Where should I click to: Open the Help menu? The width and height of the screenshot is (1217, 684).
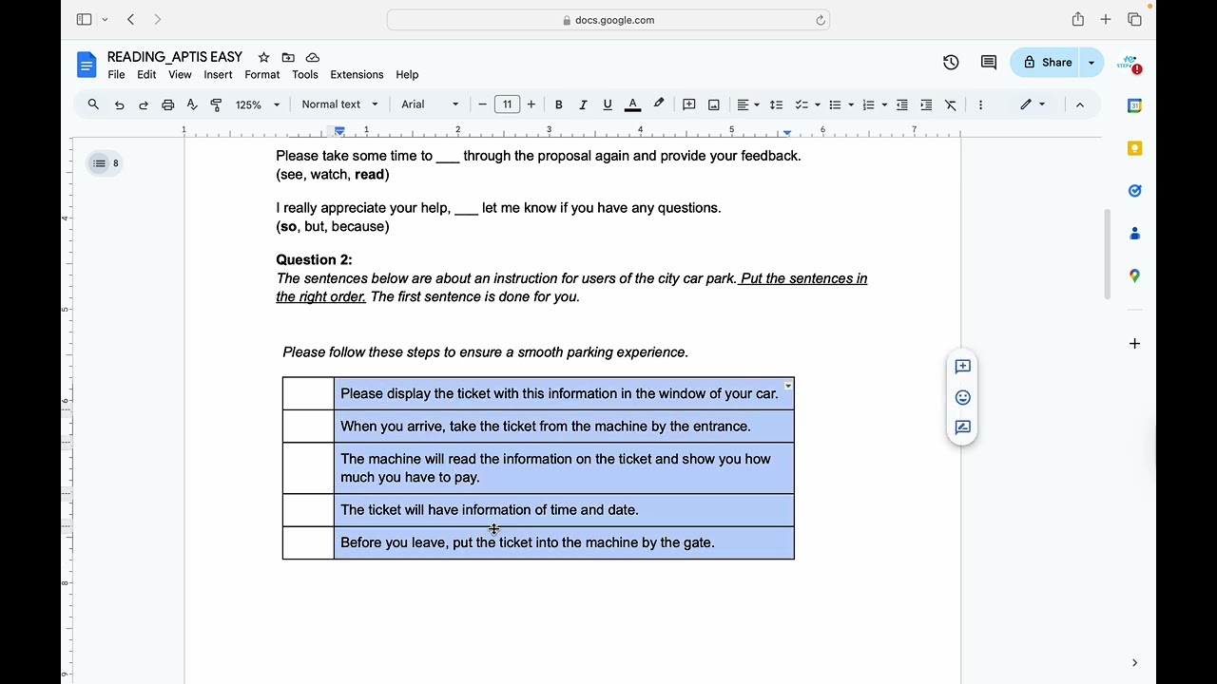(x=407, y=75)
